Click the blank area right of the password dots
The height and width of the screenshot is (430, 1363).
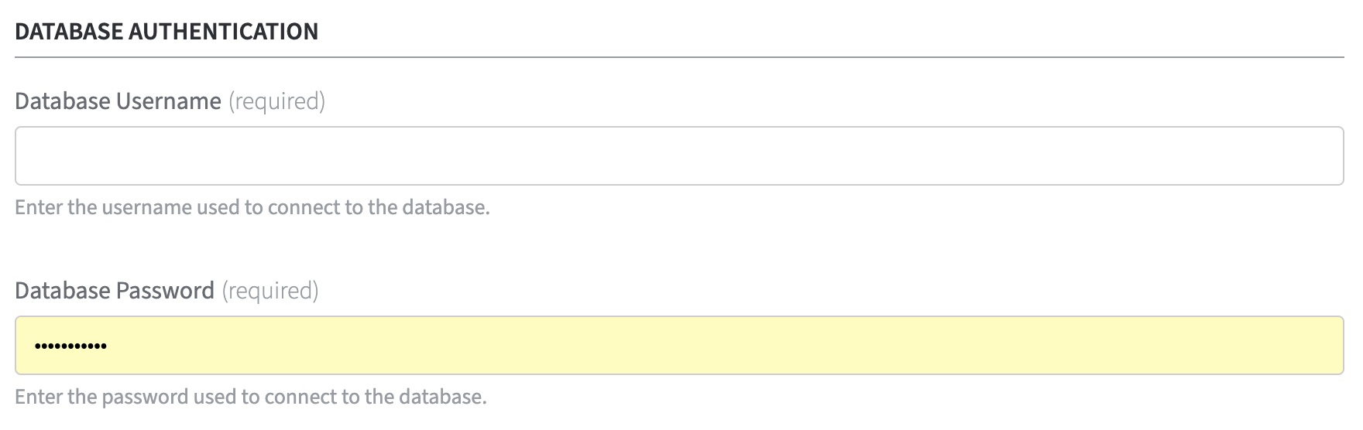[697, 345]
